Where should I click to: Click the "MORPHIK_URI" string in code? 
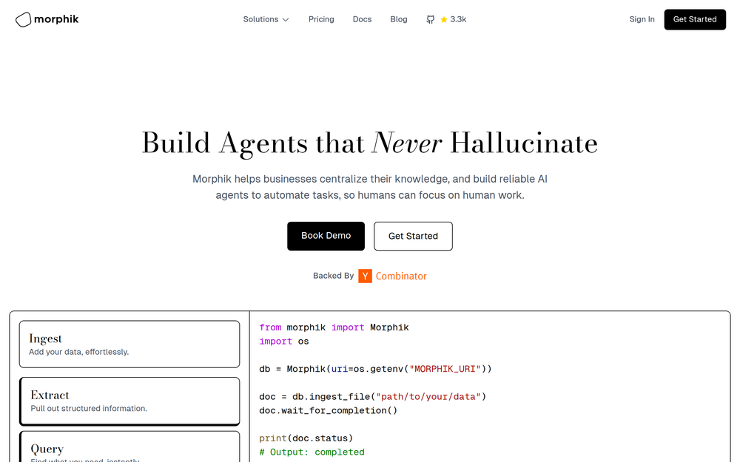coord(445,369)
